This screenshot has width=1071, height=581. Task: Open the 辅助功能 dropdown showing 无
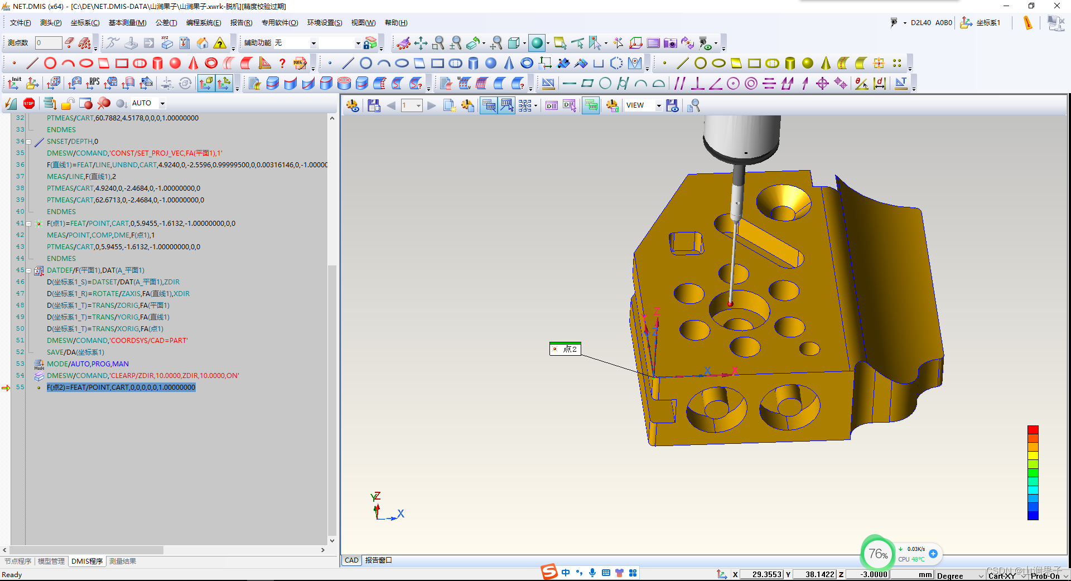(313, 43)
